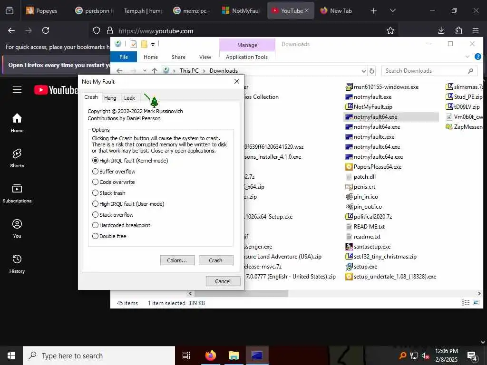Click the Search Downloads field
Image resolution: width=487 pixels, height=365 pixels.
tap(429, 71)
